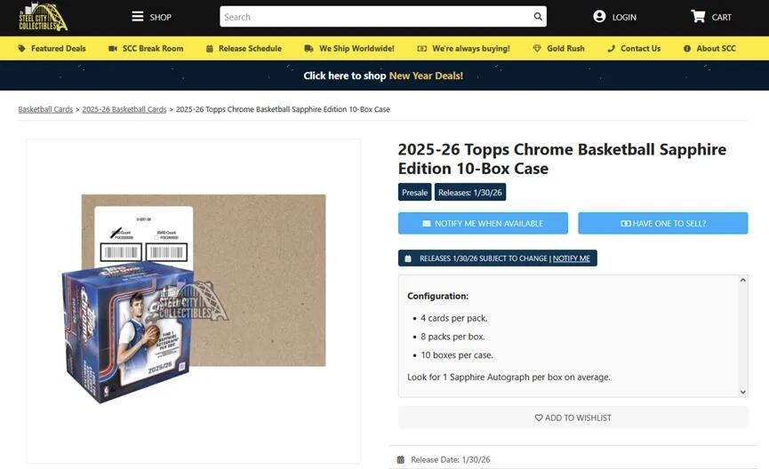The width and height of the screenshot is (769, 469).
Task: Open 2025-26 Basketball Cards breadcrumb link
Action: (x=124, y=109)
